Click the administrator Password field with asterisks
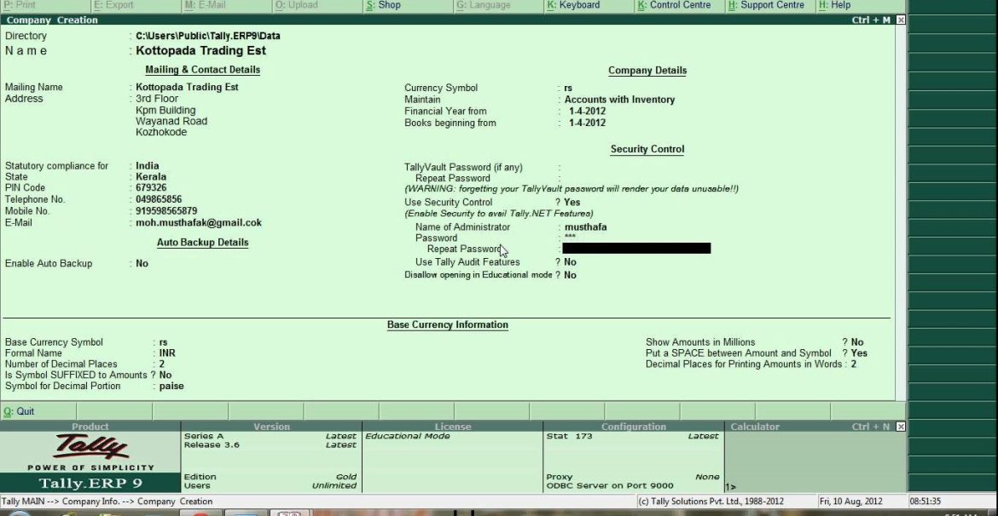 tap(570, 238)
